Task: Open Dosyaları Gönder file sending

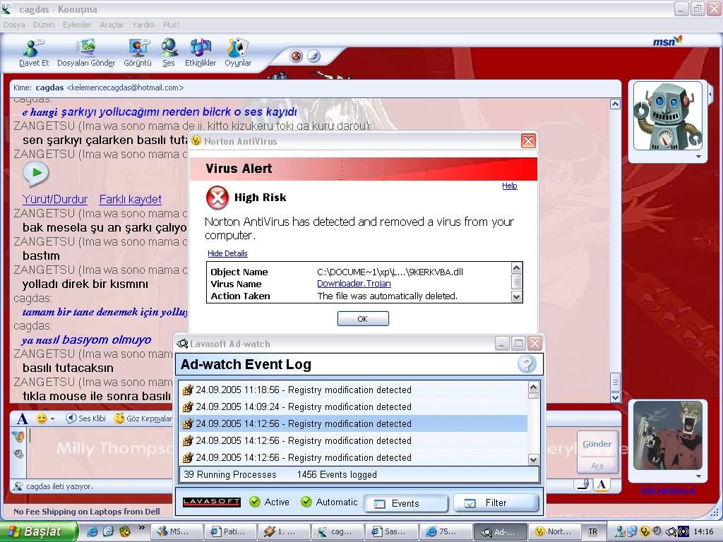Action: (85, 52)
